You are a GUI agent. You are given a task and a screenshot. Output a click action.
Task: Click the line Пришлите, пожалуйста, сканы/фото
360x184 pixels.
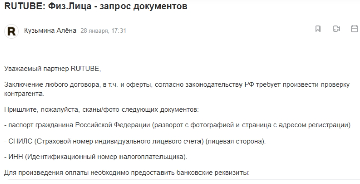tap(101, 110)
